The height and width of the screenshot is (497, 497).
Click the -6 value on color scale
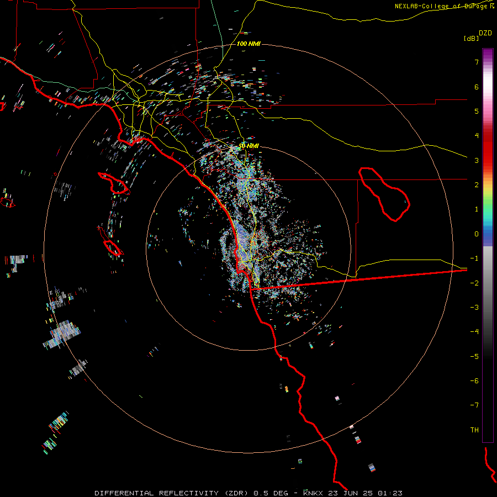474,381
